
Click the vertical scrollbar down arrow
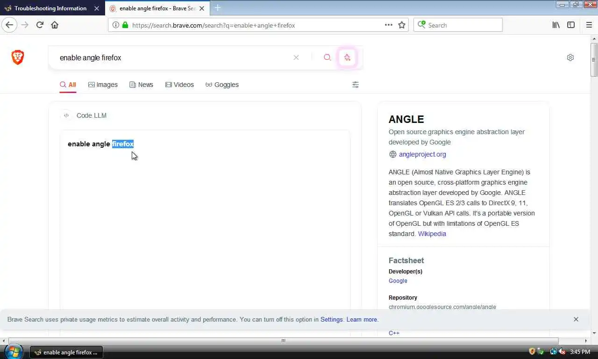[x=594, y=333]
